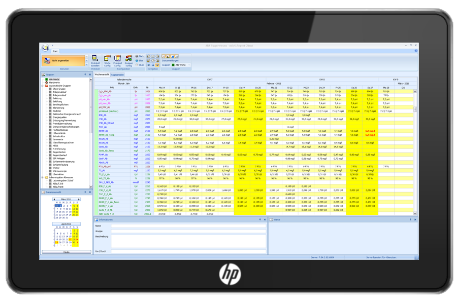
Task: Select the Alle Werte green group item
Action: [x=53, y=80]
